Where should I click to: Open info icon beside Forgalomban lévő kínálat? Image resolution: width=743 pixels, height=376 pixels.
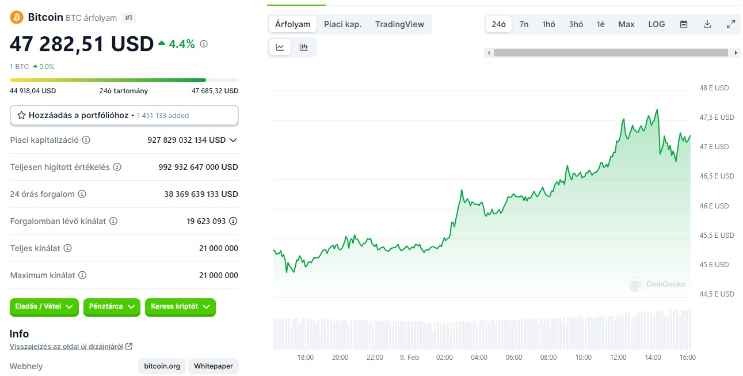[x=113, y=221]
